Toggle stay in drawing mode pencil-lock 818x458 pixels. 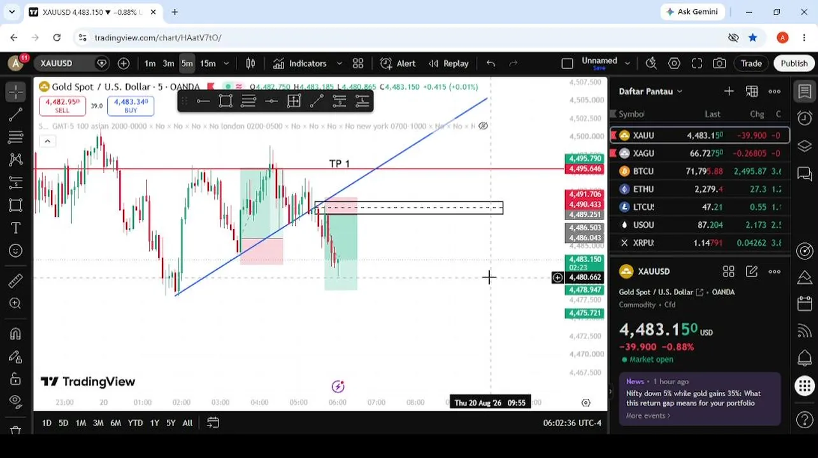coord(16,356)
